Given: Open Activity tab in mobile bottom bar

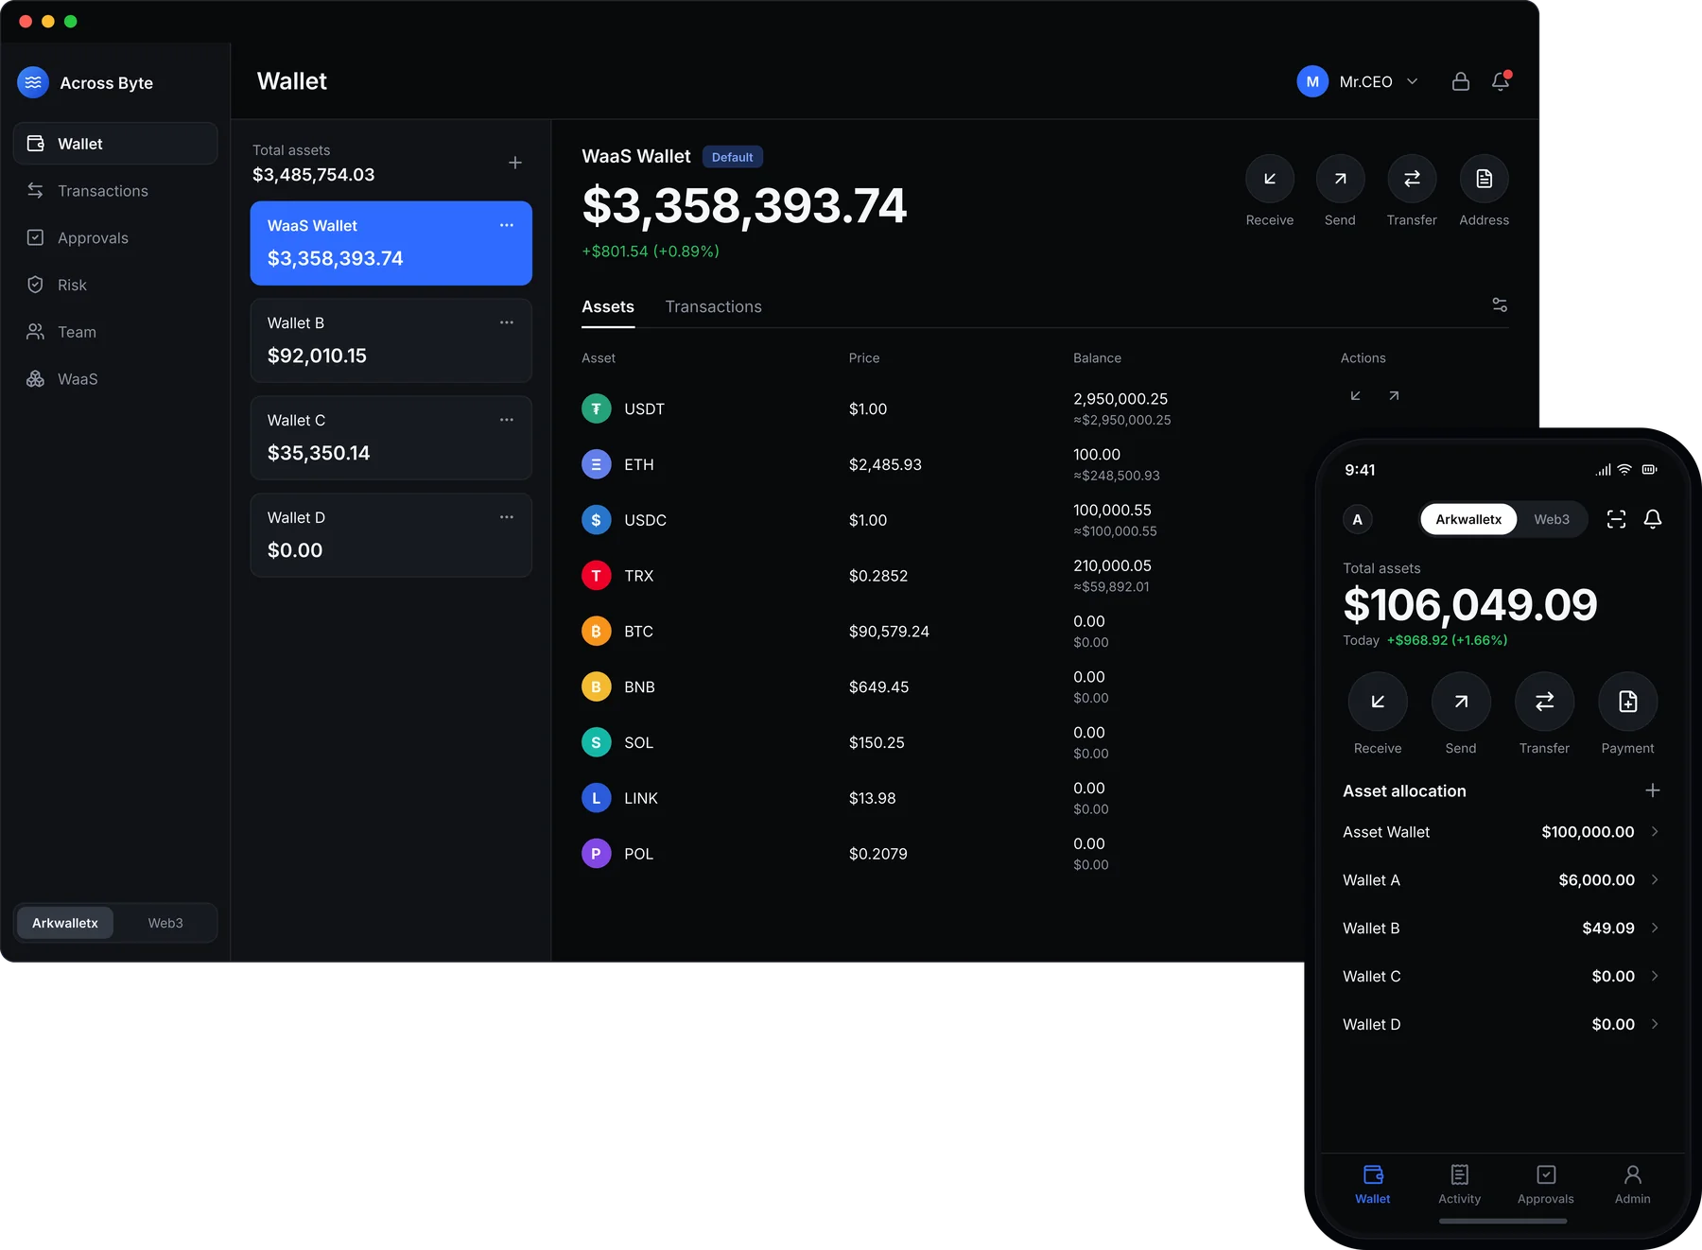Looking at the screenshot, I should click(1460, 1185).
